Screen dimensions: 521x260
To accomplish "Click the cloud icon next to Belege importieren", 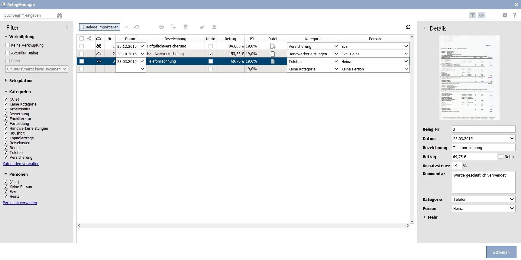I will [137, 27].
